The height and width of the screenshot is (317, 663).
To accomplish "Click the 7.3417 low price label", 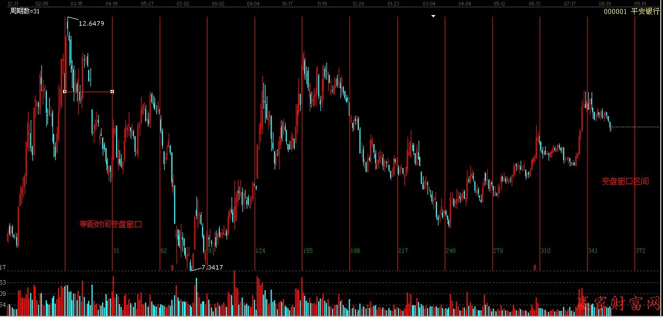I will [212, 268].
